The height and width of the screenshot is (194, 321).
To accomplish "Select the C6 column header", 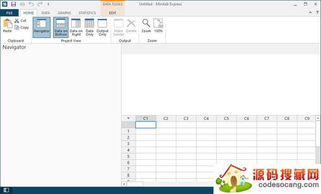I will click(247, 118).
